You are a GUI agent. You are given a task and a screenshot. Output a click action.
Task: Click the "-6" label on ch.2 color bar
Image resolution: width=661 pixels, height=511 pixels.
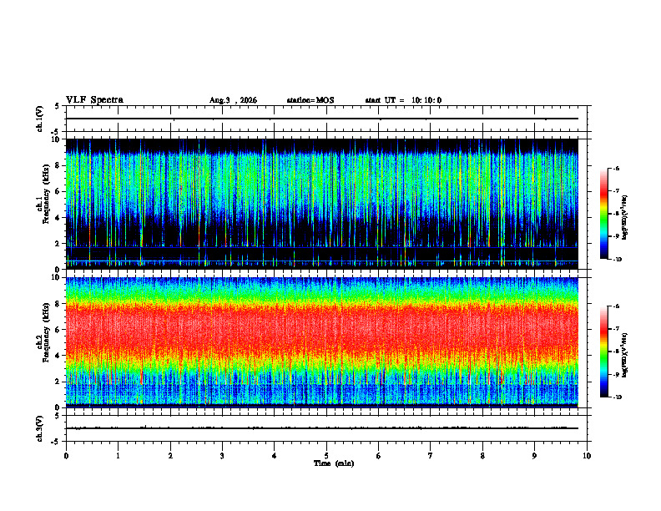[x=616, y=306]
